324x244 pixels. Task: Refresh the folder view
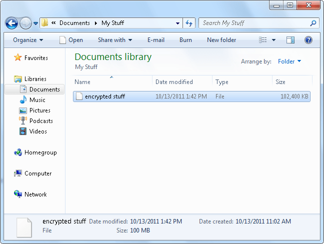189,23
